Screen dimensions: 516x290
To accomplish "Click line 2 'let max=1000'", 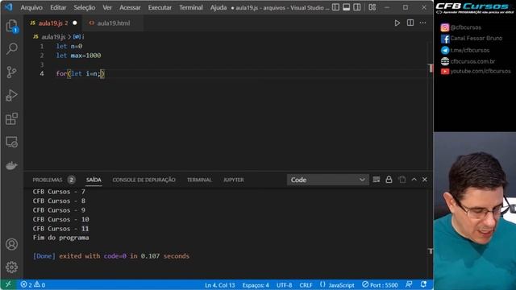I will pyautogui.click(x=78, y=56).
